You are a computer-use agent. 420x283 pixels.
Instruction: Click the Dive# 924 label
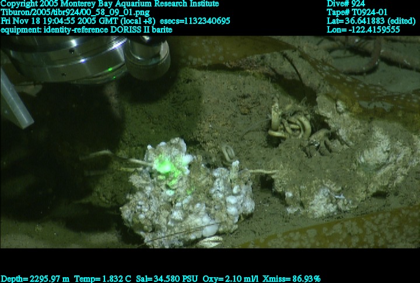(346, 3)
